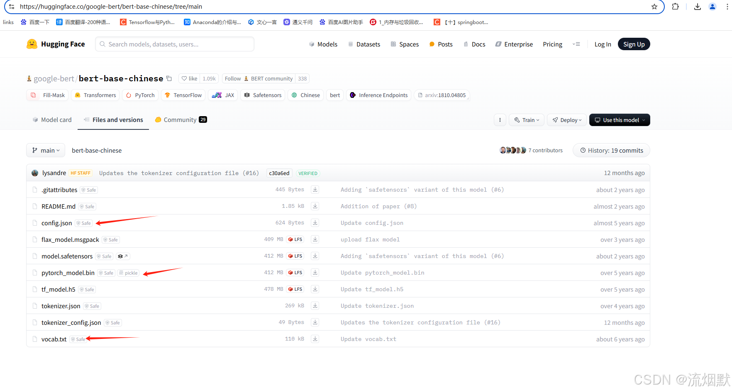Click the pickle badge on pytorch_model.bin

tap(128, 273)
